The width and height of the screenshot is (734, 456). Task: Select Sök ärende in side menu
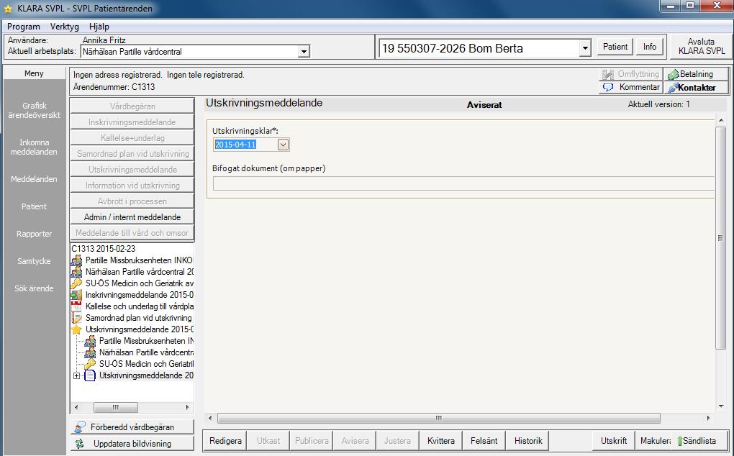click(34, 288)
